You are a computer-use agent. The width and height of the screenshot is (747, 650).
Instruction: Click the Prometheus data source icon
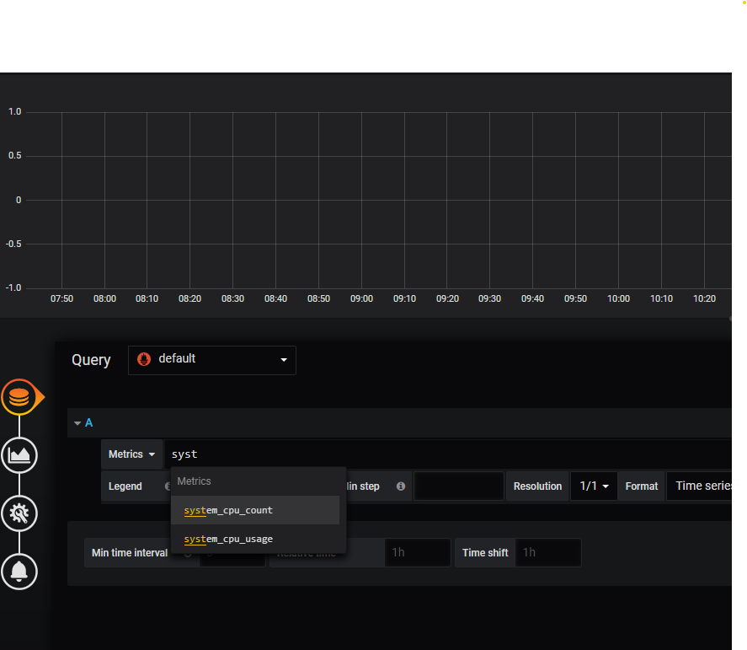coord(144,359)
